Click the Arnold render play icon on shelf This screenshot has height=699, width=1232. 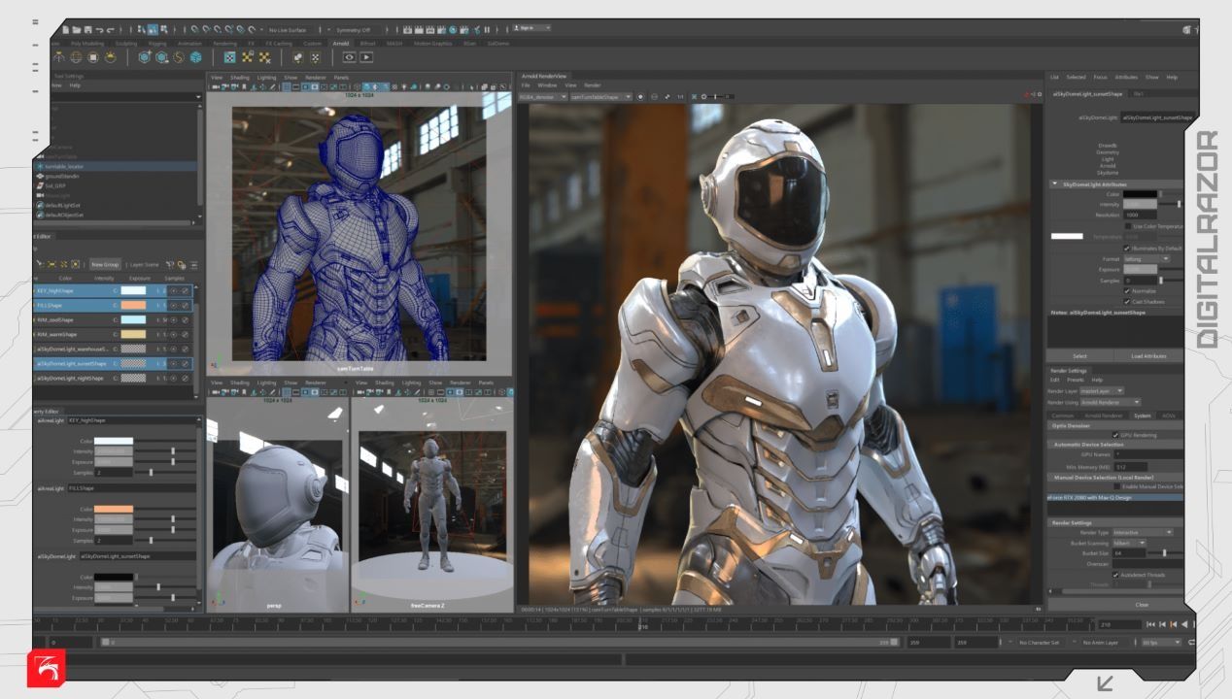[x=367, y=57]
